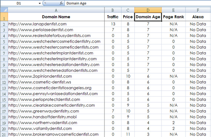Select column E header
The height and width of the screenshot is (137, 211).
pos(174,10)
